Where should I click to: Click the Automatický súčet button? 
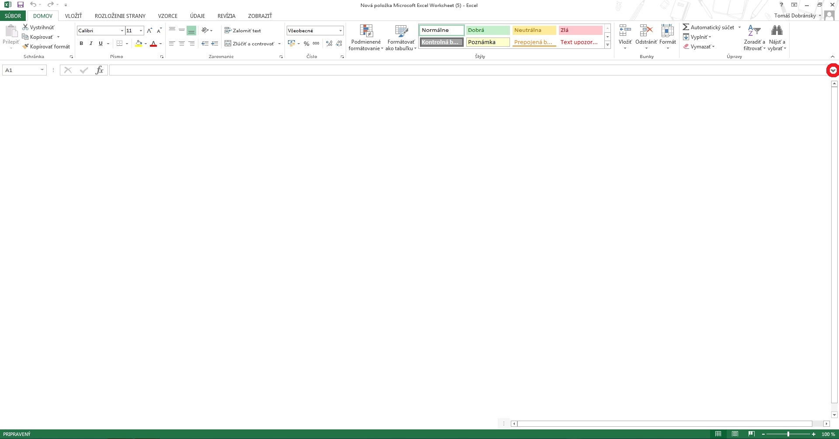[709, 27]
